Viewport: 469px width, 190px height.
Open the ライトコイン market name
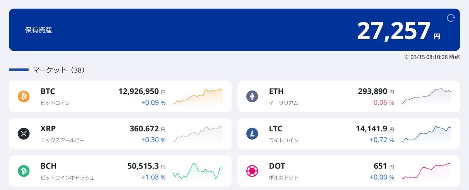pyautogui.click(x=284, y=140)
